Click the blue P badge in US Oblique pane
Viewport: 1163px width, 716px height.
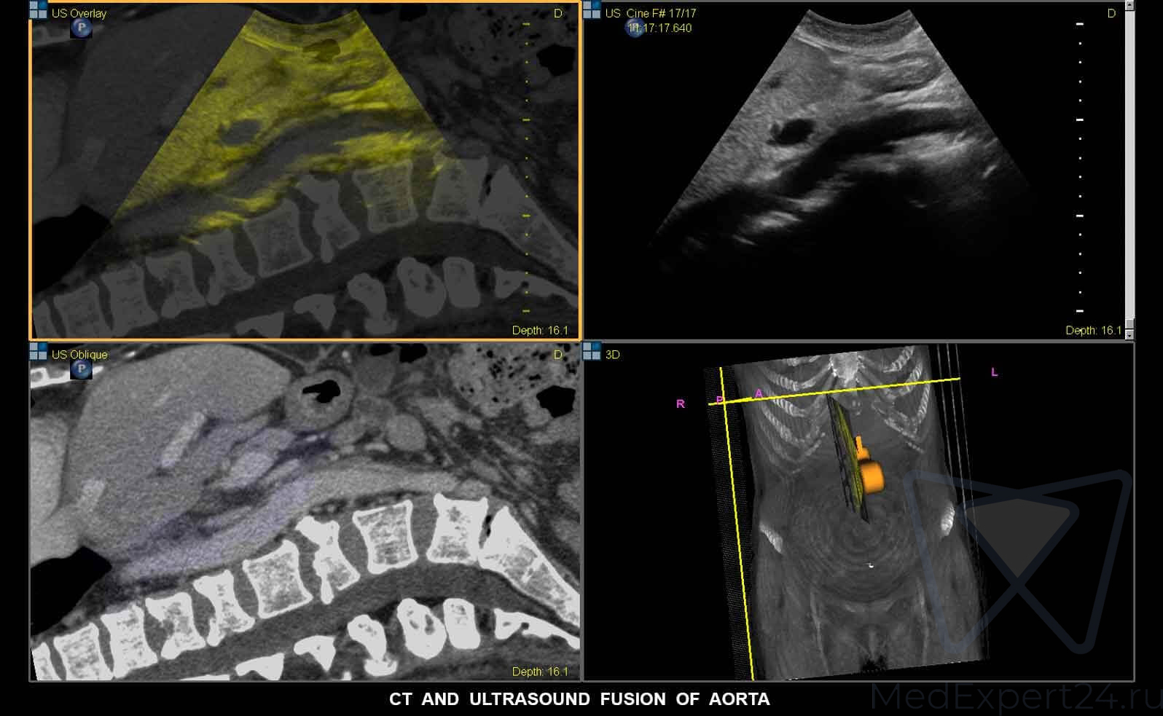coord(81,370)
